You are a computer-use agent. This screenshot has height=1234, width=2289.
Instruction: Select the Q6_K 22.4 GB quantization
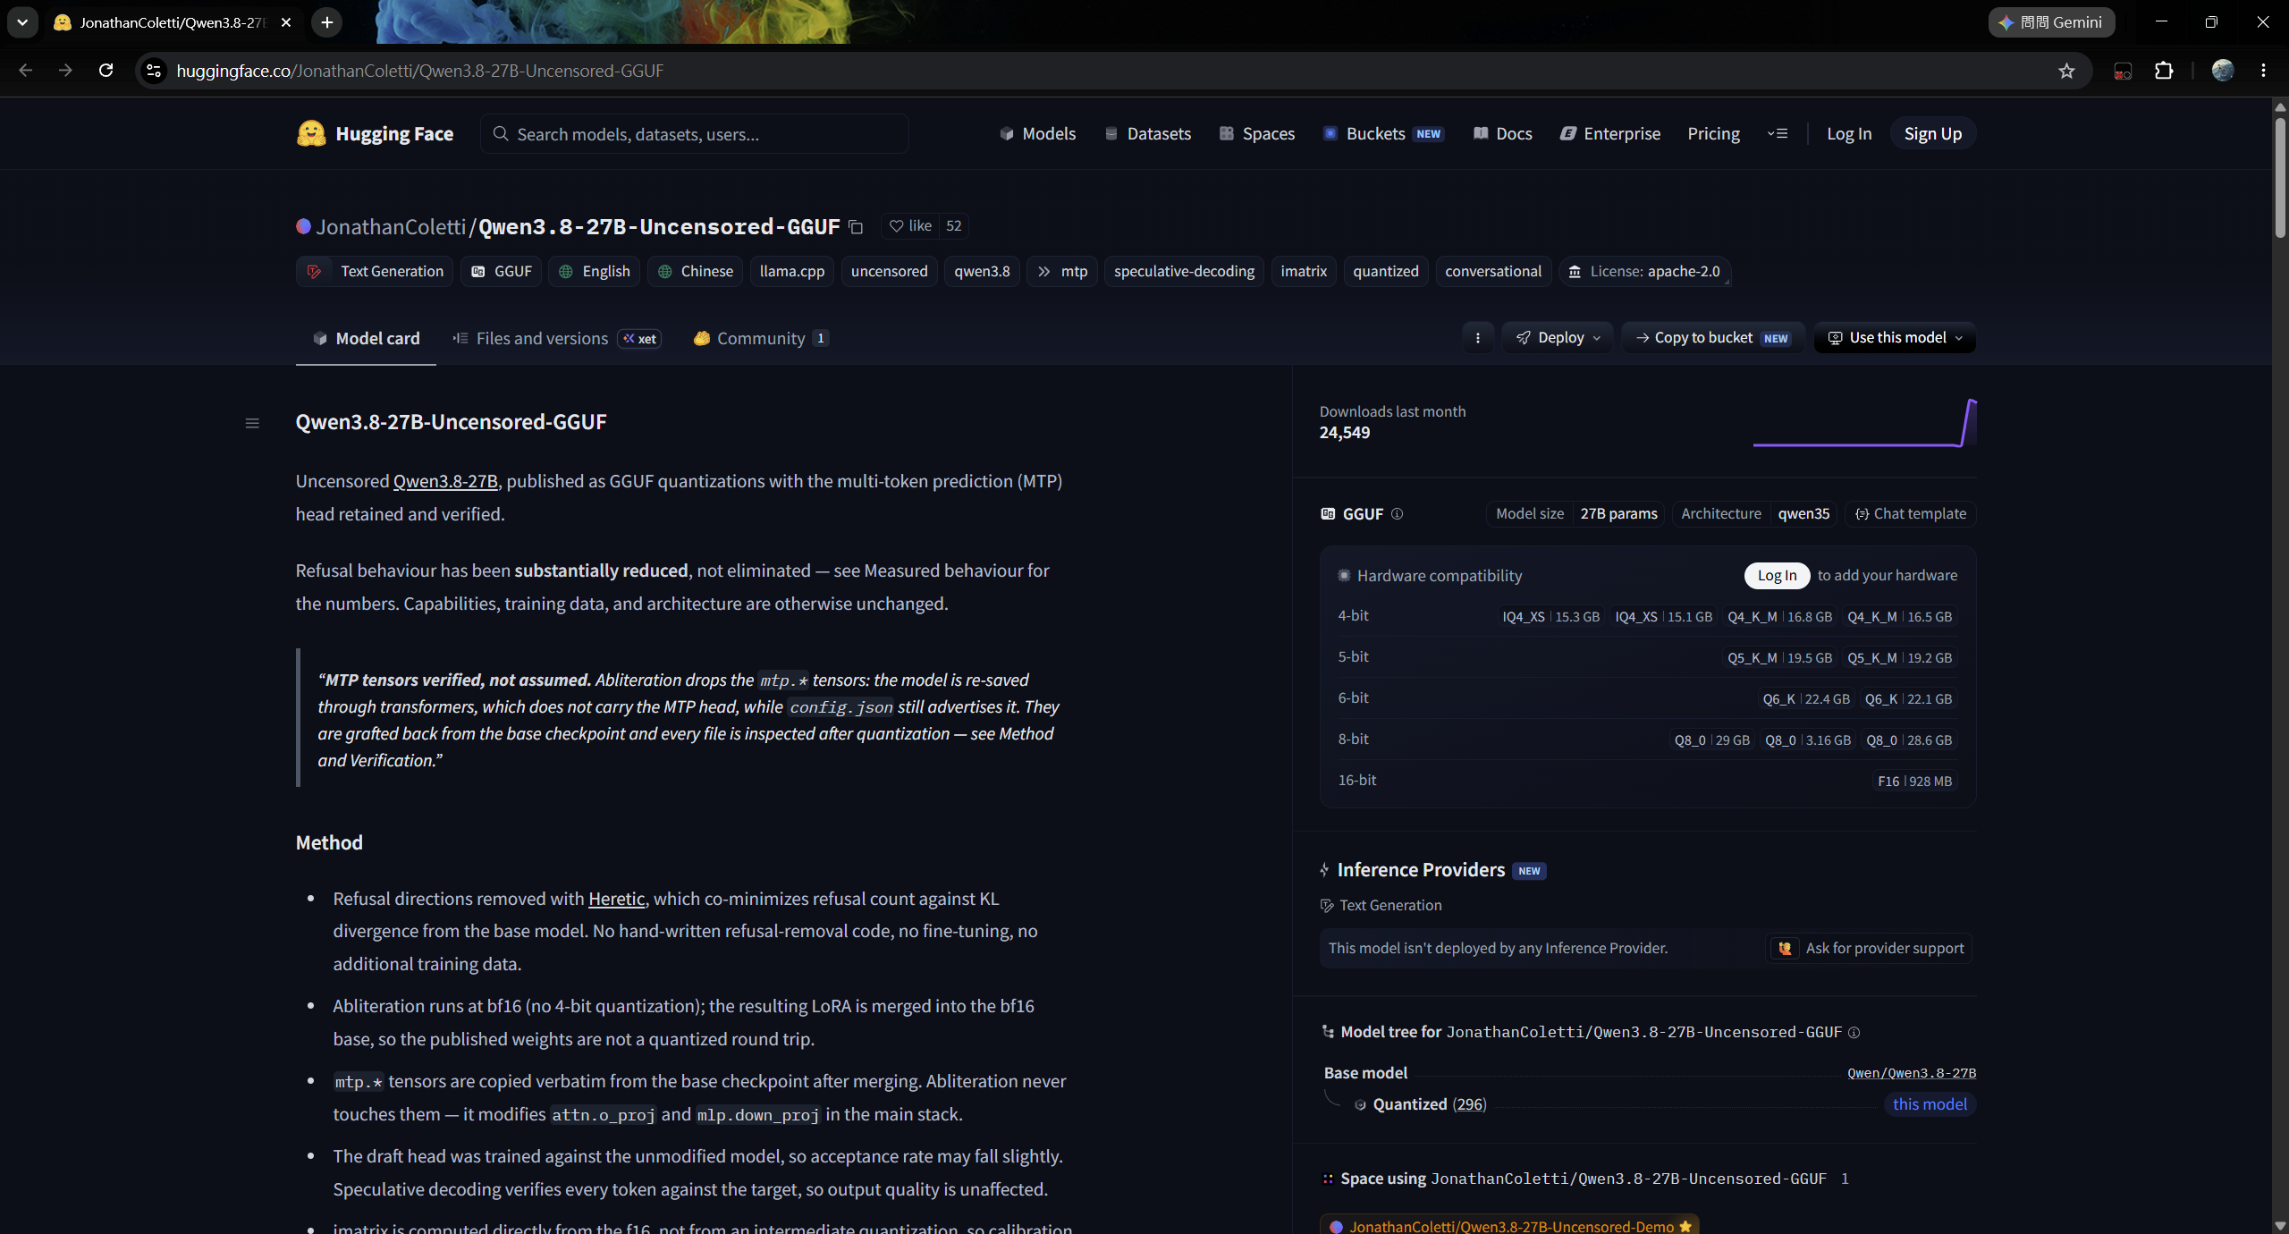tap(1806, 699)
